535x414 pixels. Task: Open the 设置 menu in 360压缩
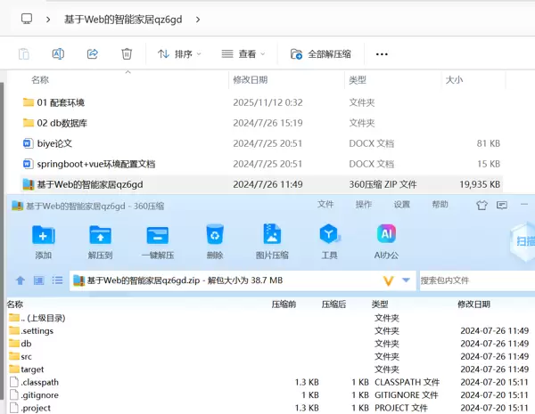[402, 205]
